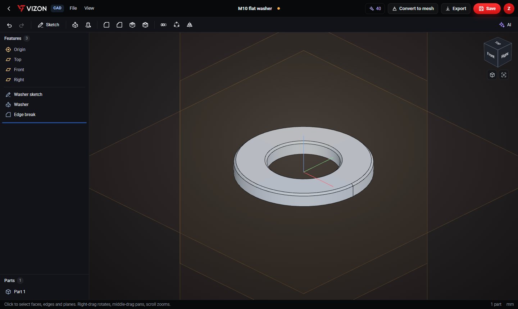
Task: Select the Origin feature
Action: point(44,50)
